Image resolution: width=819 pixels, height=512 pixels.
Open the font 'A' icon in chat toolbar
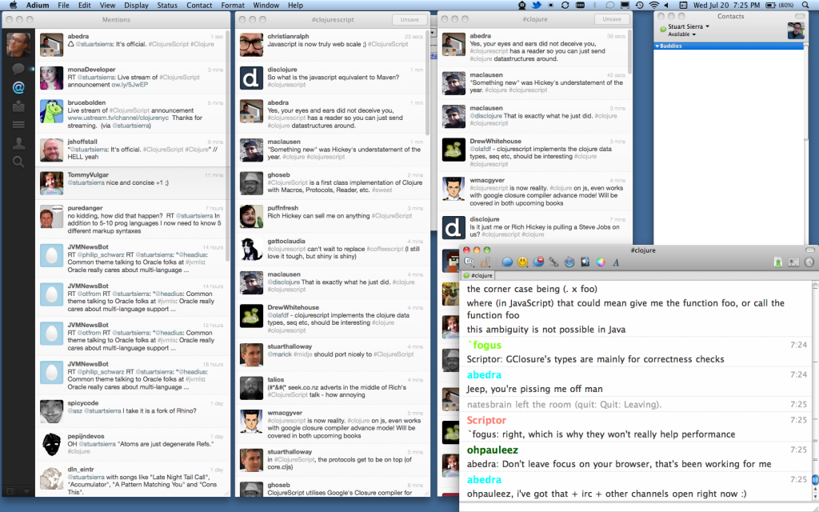point(616,262)
